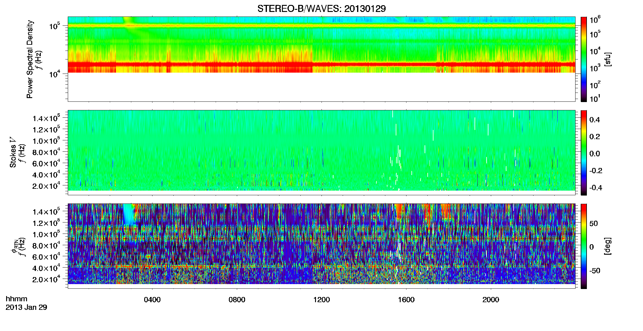Click the 0800 time tick label
The width and height of the screenshot is (643, 331).
[237, 300]
